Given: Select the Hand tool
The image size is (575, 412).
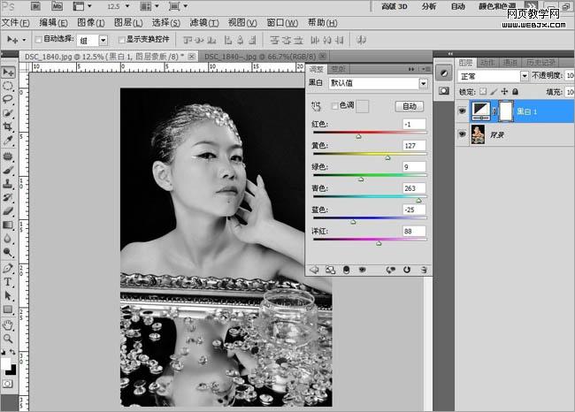Looking at the screenshot, I should click(8, 324).
